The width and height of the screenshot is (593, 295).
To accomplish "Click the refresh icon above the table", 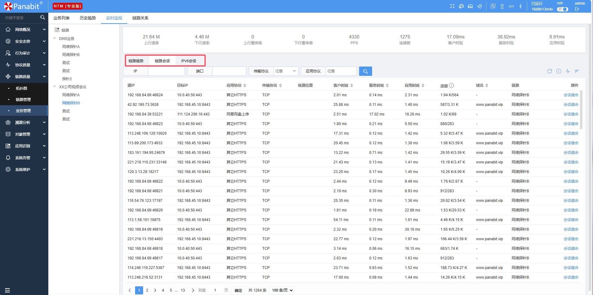I will pyautogui.click(x=550, y=71).
